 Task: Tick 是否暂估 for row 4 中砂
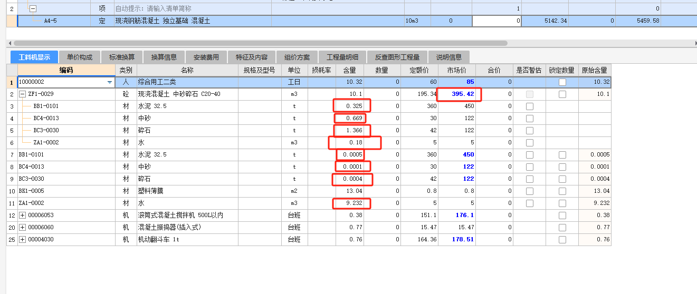click(529, 119)
